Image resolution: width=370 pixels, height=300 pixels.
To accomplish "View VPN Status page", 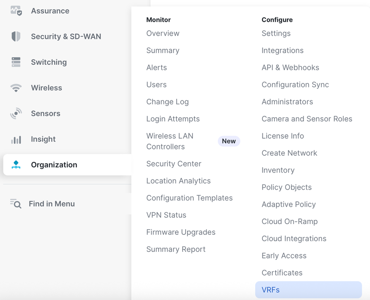I will [x=166, y=215].
